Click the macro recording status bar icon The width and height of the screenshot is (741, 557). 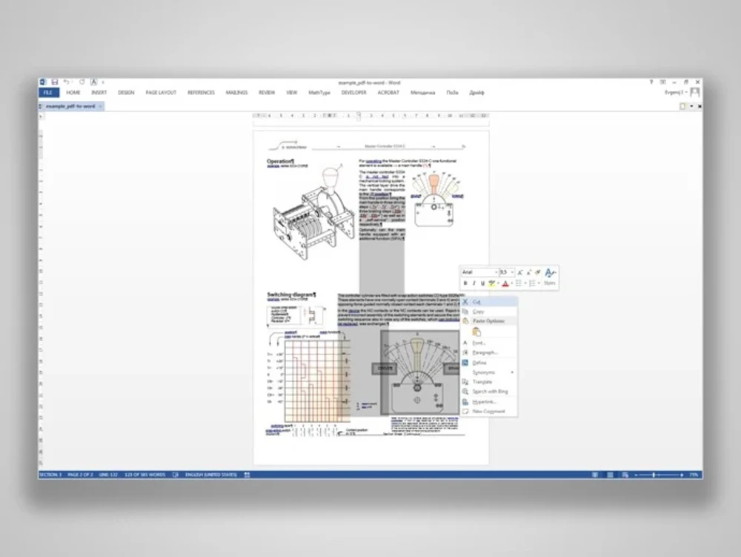click(x=247, y=475)
